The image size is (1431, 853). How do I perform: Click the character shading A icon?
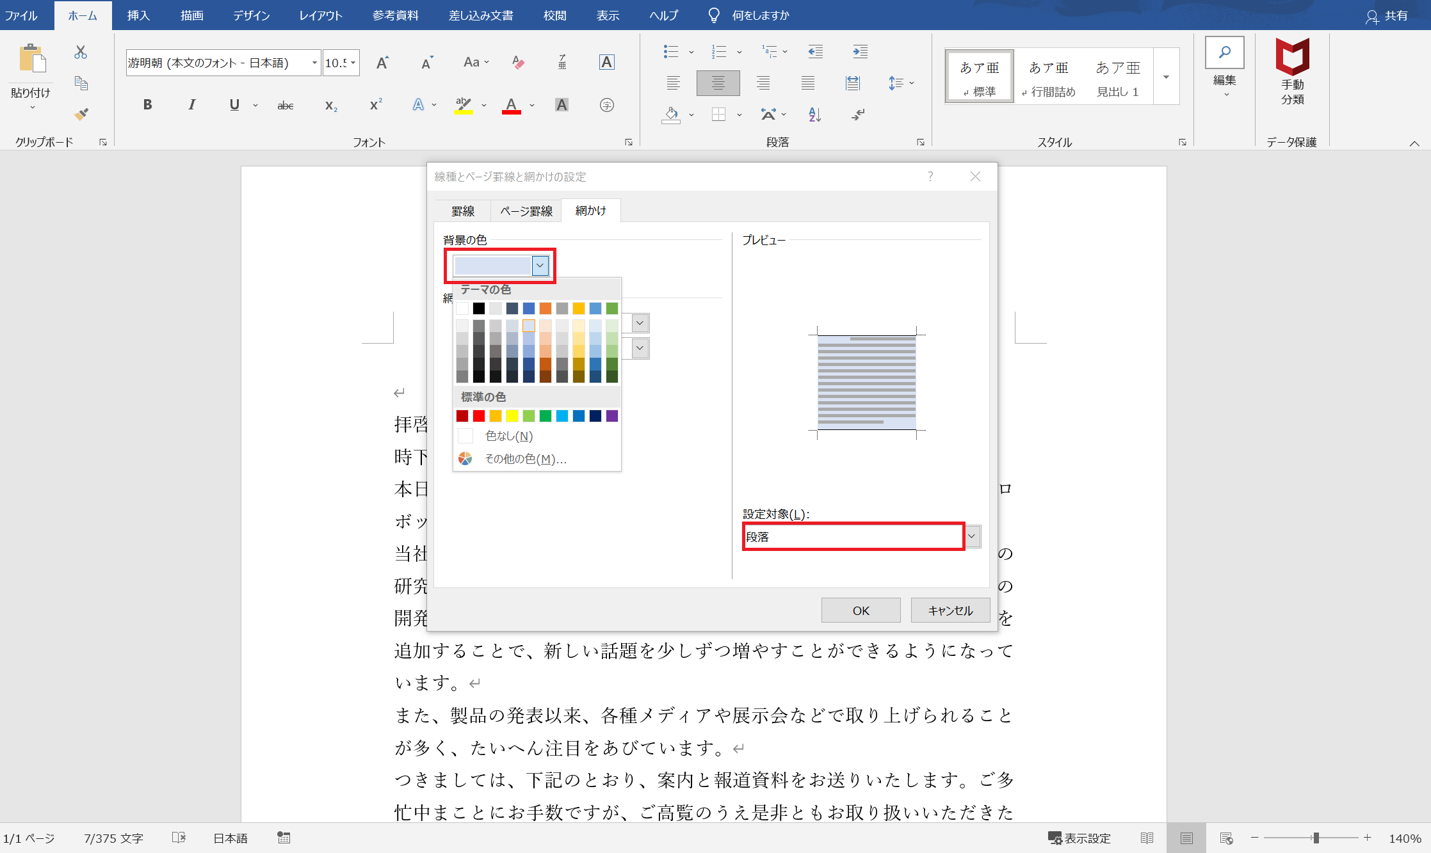click(x=562, y=105)
